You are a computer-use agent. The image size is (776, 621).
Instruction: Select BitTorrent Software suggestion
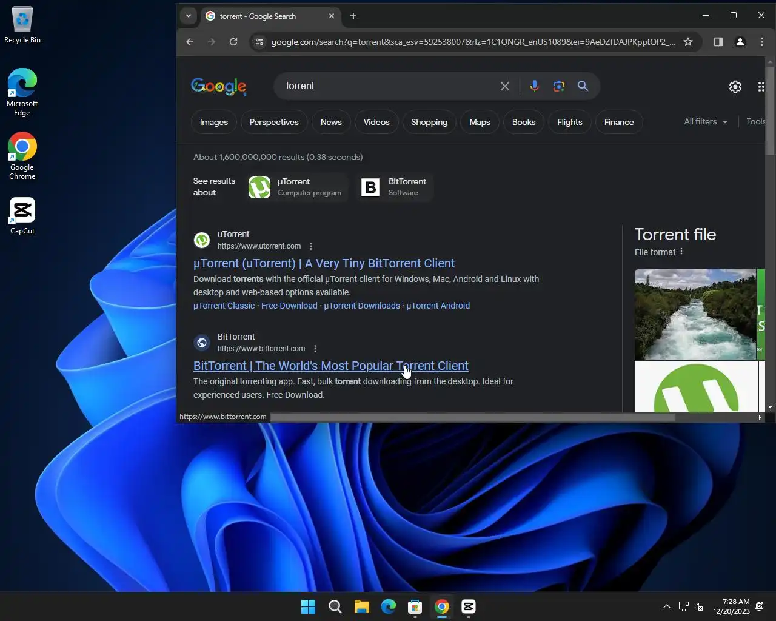click(x=395, y=187)
